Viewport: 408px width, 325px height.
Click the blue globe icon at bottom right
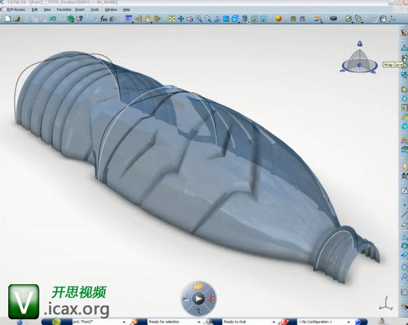click(x=358, y=322)
